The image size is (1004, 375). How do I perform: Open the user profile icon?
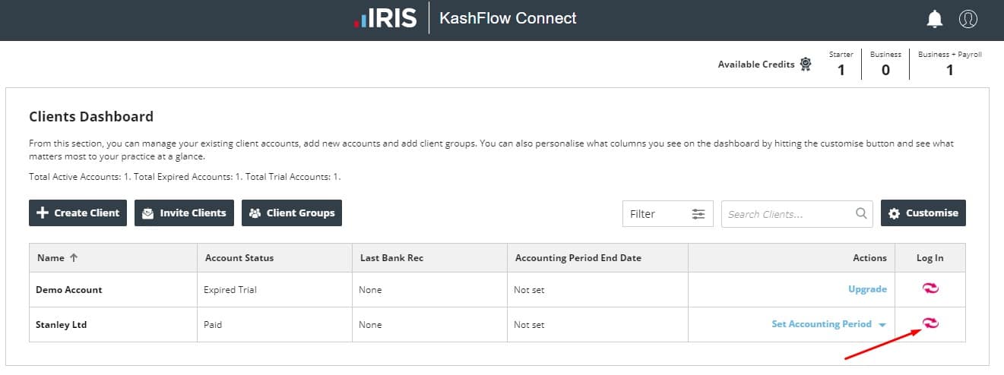968,19
